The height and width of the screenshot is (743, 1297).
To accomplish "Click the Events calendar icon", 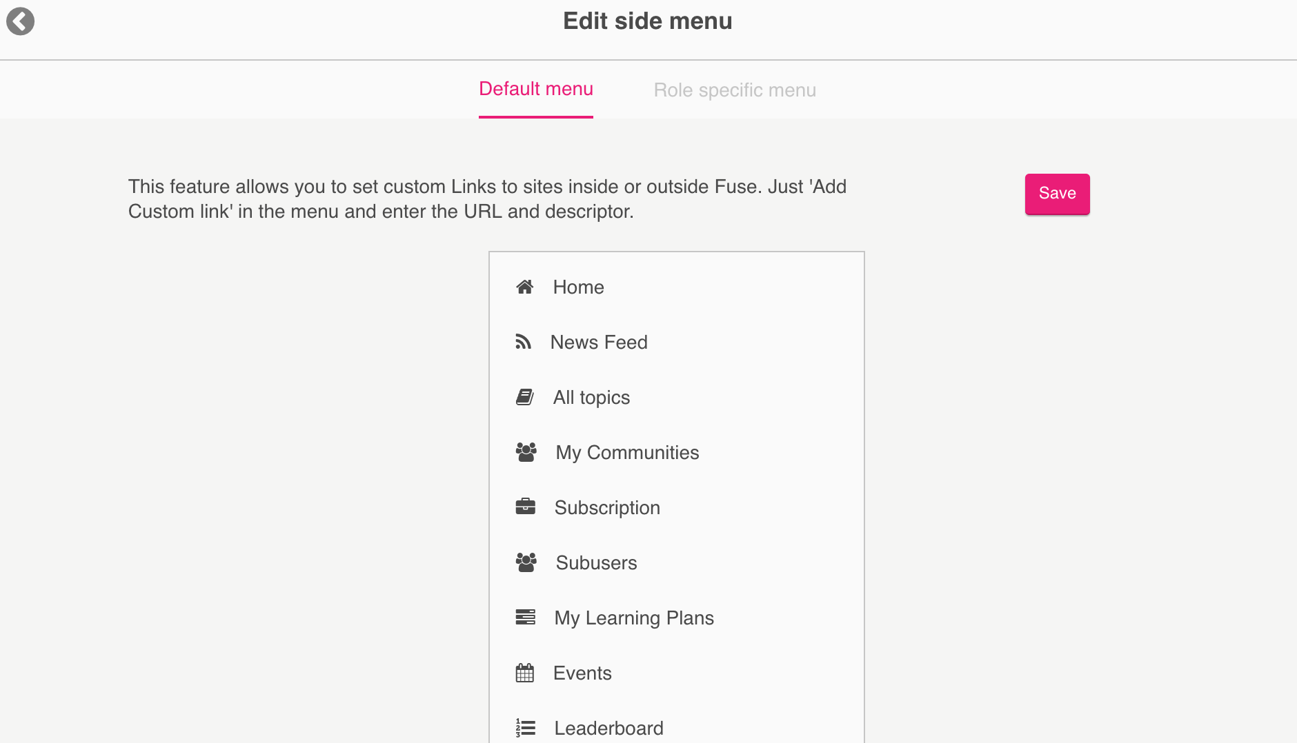I will 525,673.
